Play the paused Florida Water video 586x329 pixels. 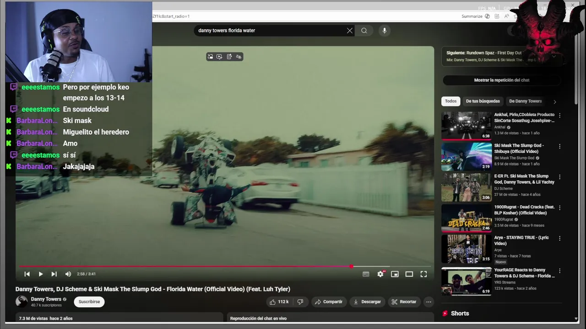click(x=40, y=274)
